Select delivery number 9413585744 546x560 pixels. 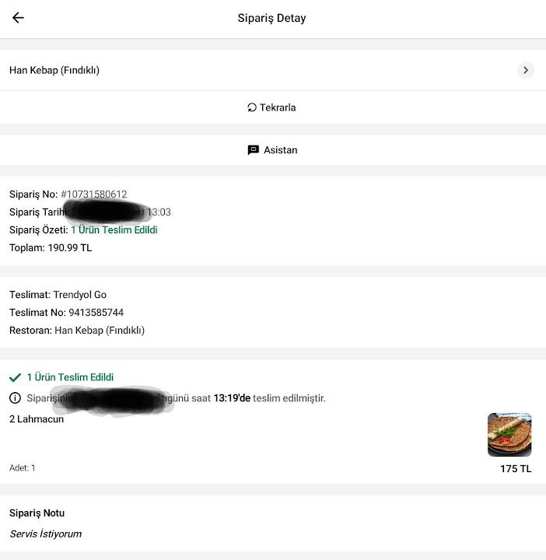pyautogui.click(x=96, y=313)
